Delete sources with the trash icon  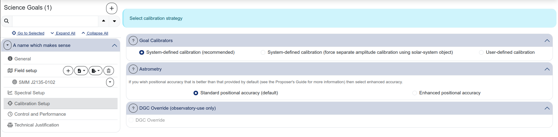[109, 71]
